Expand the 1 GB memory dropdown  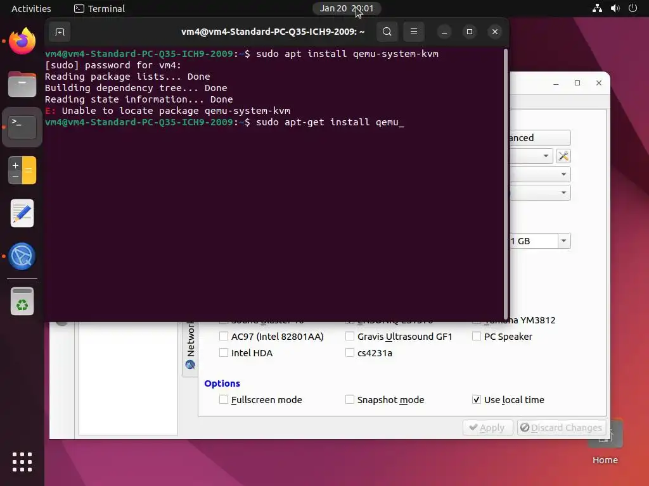pyautogui.click(x=563, y=241)
